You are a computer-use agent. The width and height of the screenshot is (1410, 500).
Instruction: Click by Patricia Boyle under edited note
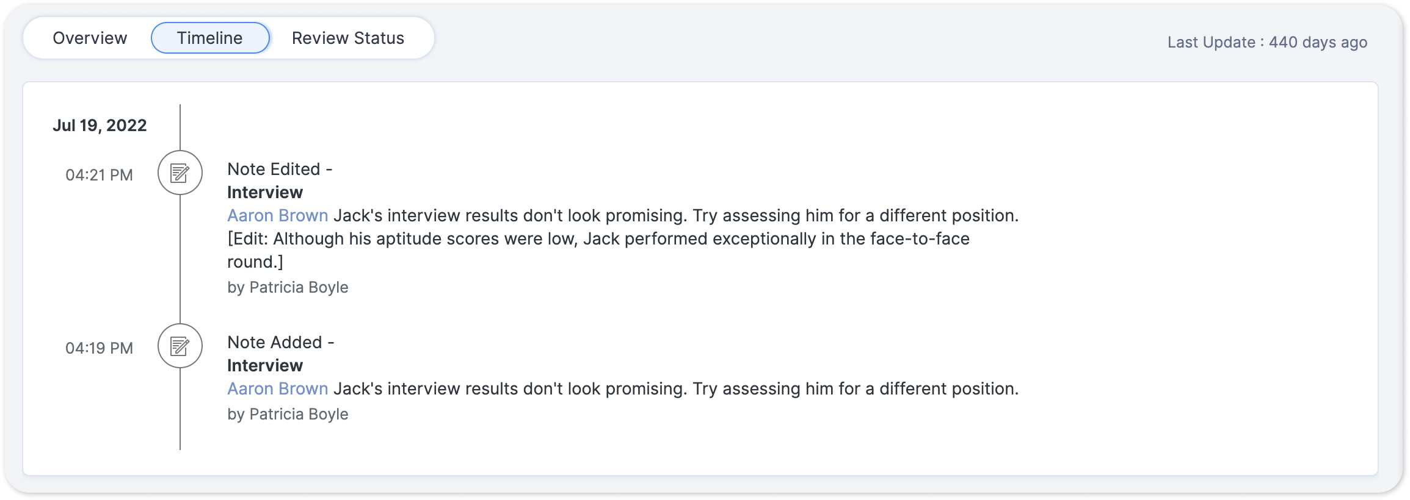(x=287, y=288)
